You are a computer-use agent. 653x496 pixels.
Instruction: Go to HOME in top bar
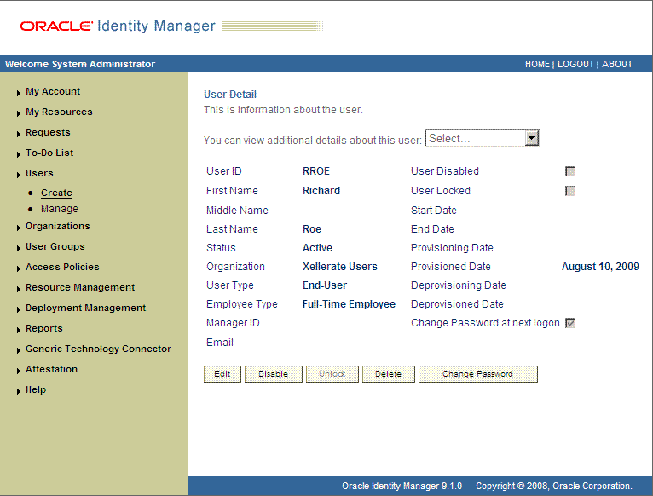pos(537,64)
